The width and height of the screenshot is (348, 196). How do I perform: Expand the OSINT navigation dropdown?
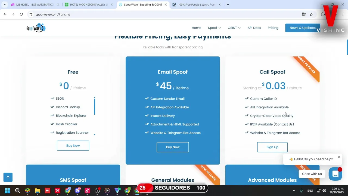234,28
